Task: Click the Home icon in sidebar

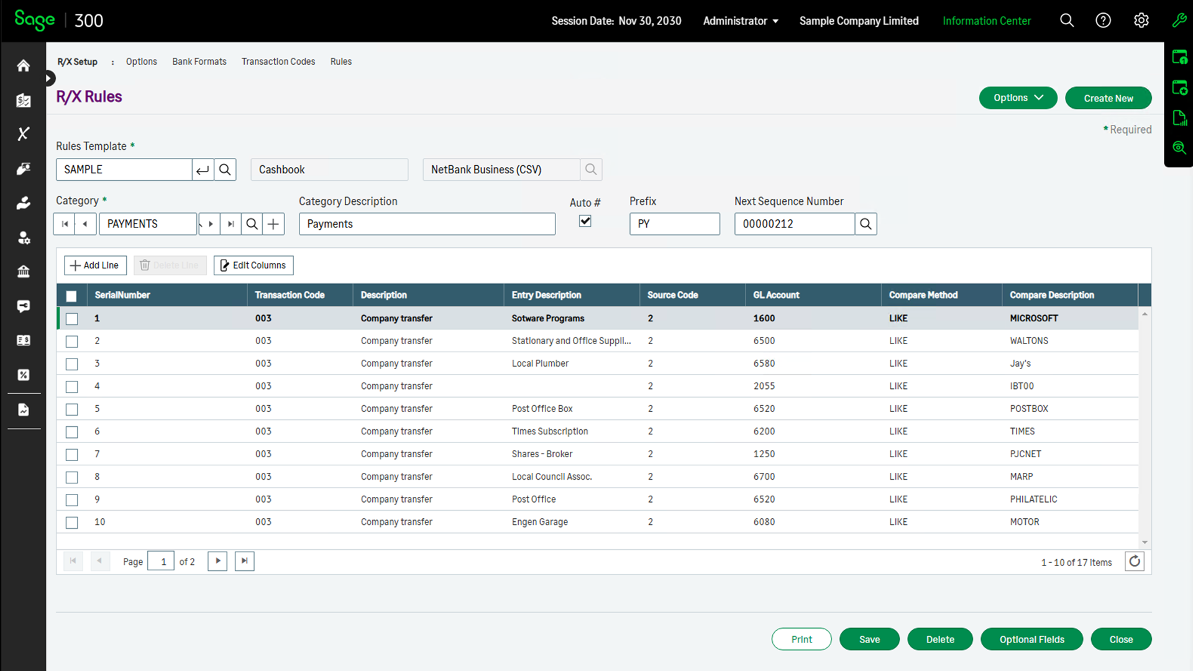Action: (24, 66)
